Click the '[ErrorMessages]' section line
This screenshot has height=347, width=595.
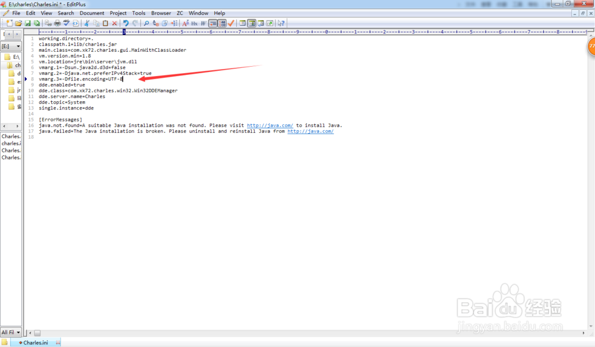click(60, 120)
